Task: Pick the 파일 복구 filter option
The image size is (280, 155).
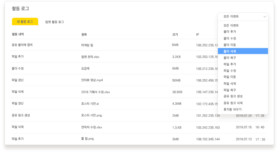Action: coord(230,90)
